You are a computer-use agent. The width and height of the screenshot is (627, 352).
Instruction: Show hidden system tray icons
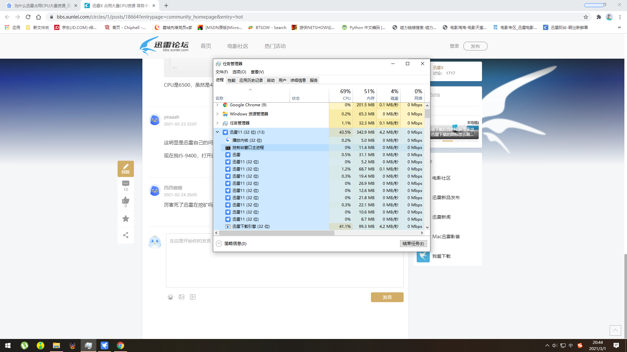click(x=547, y=345)
